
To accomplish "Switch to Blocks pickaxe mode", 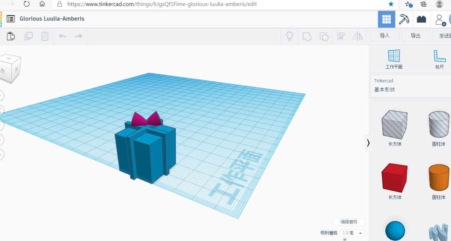I will coord(404,19).
